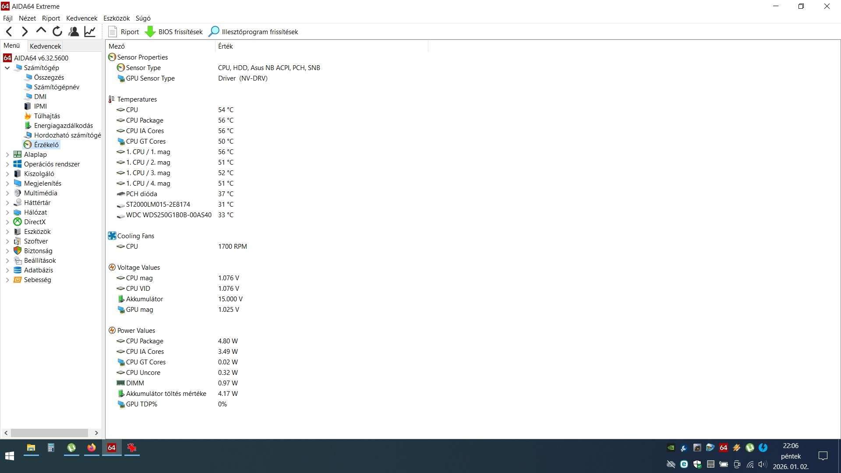The height and width of the screenshot is (473, 841).
Task: Open the graph chart toolbar icon
Action: point(90,32)
